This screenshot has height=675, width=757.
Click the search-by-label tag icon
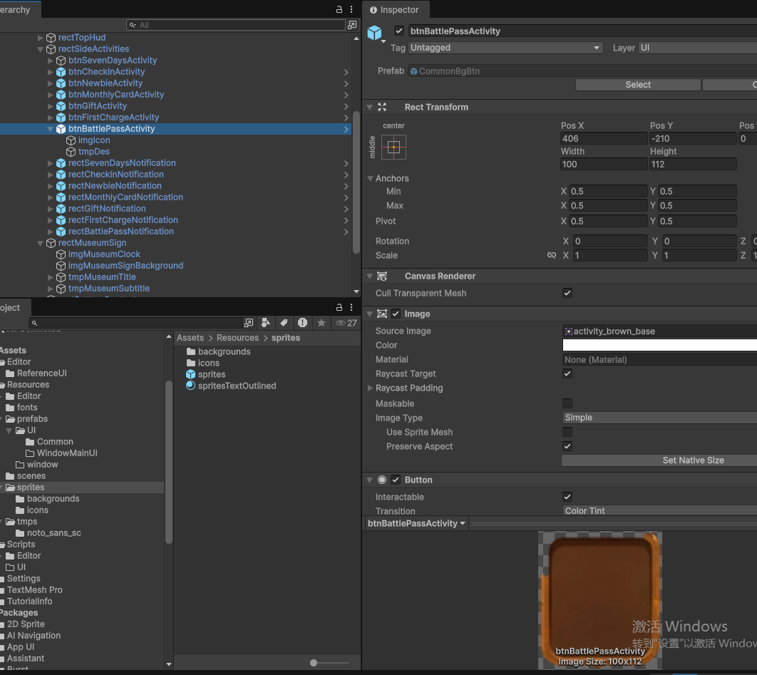pos(284,323)
